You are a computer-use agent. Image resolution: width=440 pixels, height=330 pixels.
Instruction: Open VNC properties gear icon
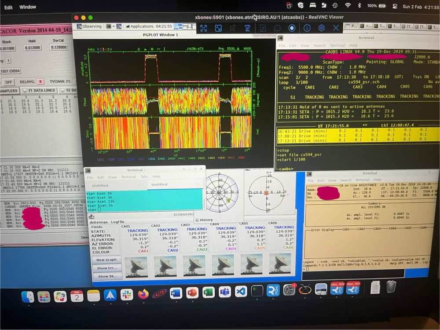(321, 28)
